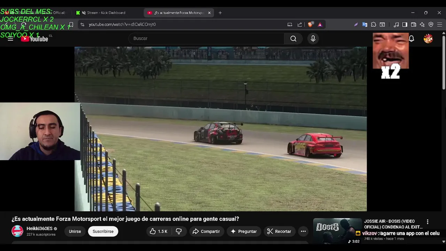446x251 pixels.
Task: Click the video title about Forza Motorsport
Action: pos(125,219)
